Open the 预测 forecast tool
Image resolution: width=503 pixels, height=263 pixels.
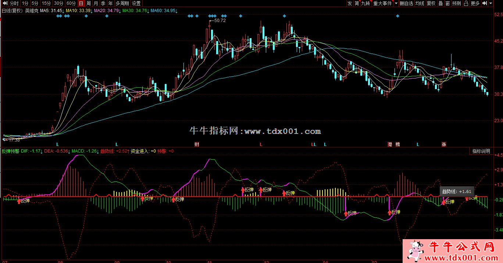[x=457, y=3]
